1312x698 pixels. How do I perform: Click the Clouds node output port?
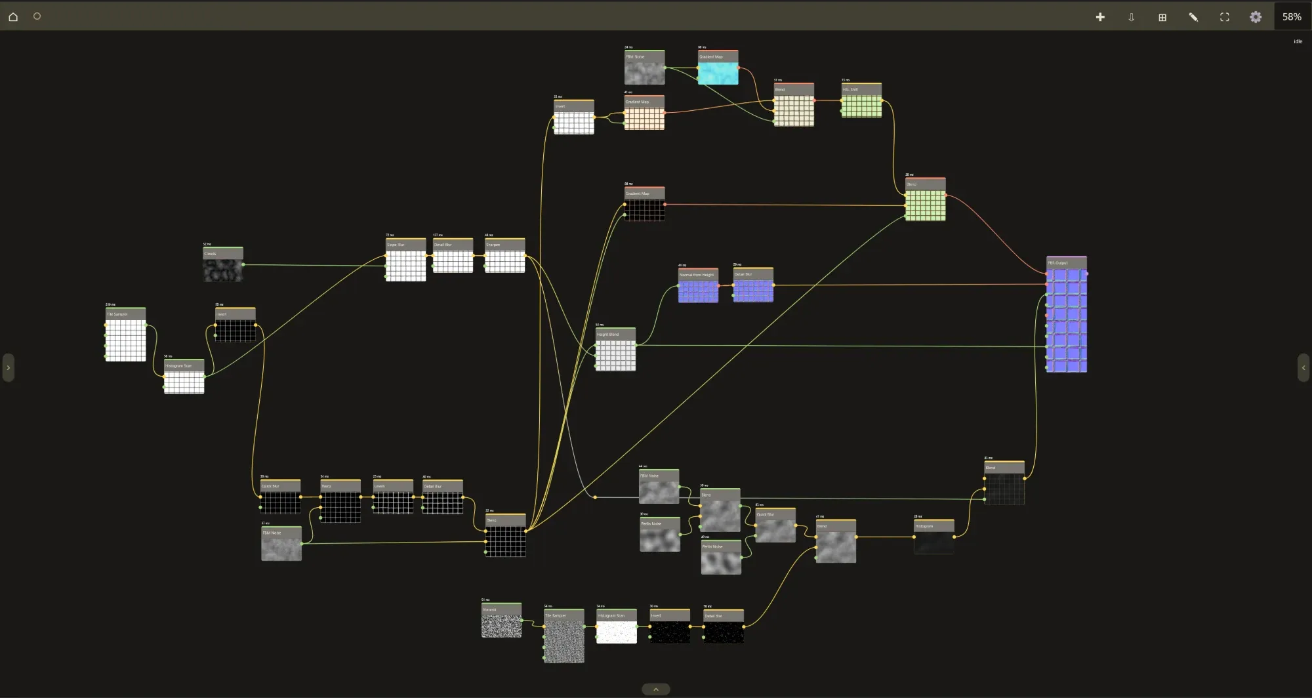coord(243,264)
